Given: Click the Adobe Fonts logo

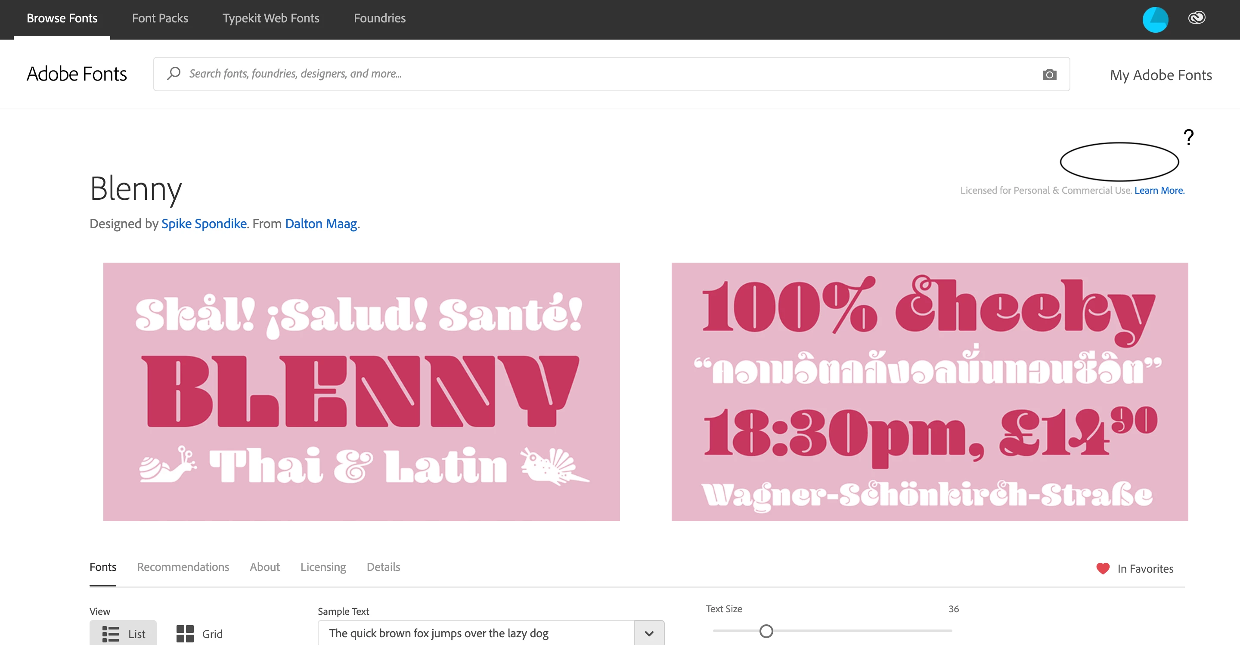Looking at the screenshot, I should click(77, 74).
